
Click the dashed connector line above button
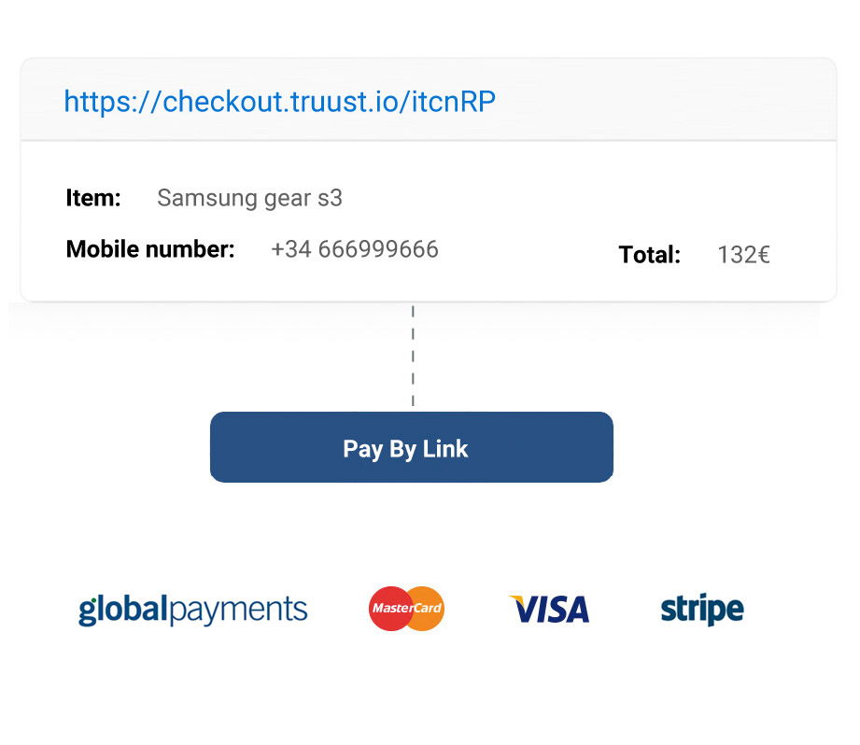pyautogui.click(x=413, y=357)
